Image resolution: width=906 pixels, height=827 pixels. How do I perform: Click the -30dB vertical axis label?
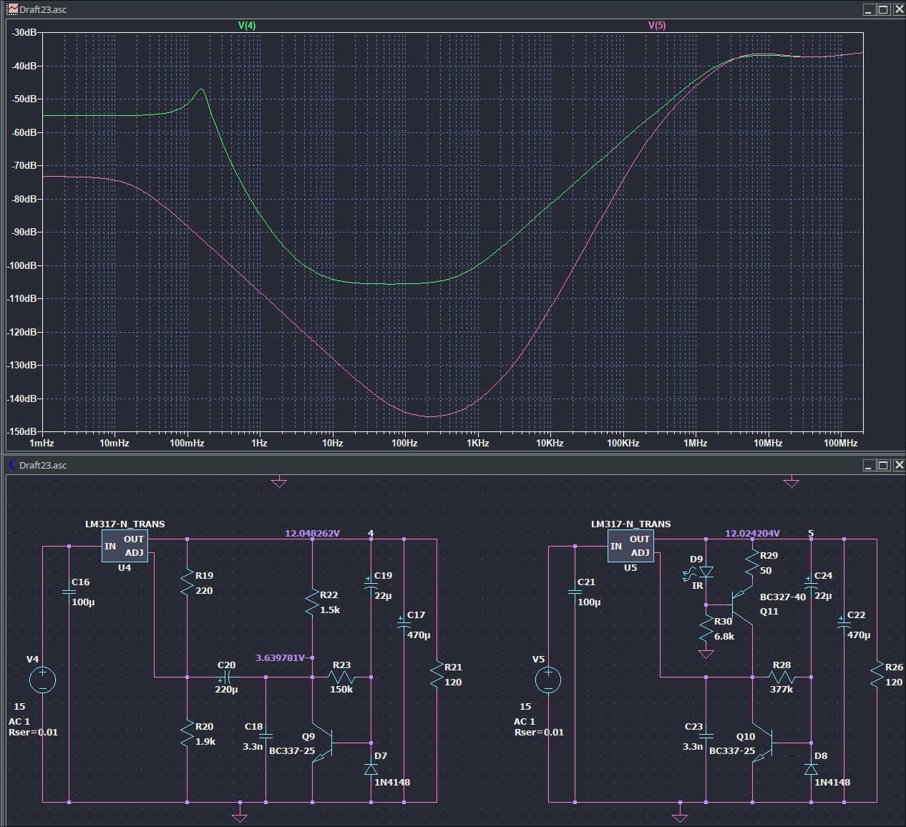click(x=24, y=32)
